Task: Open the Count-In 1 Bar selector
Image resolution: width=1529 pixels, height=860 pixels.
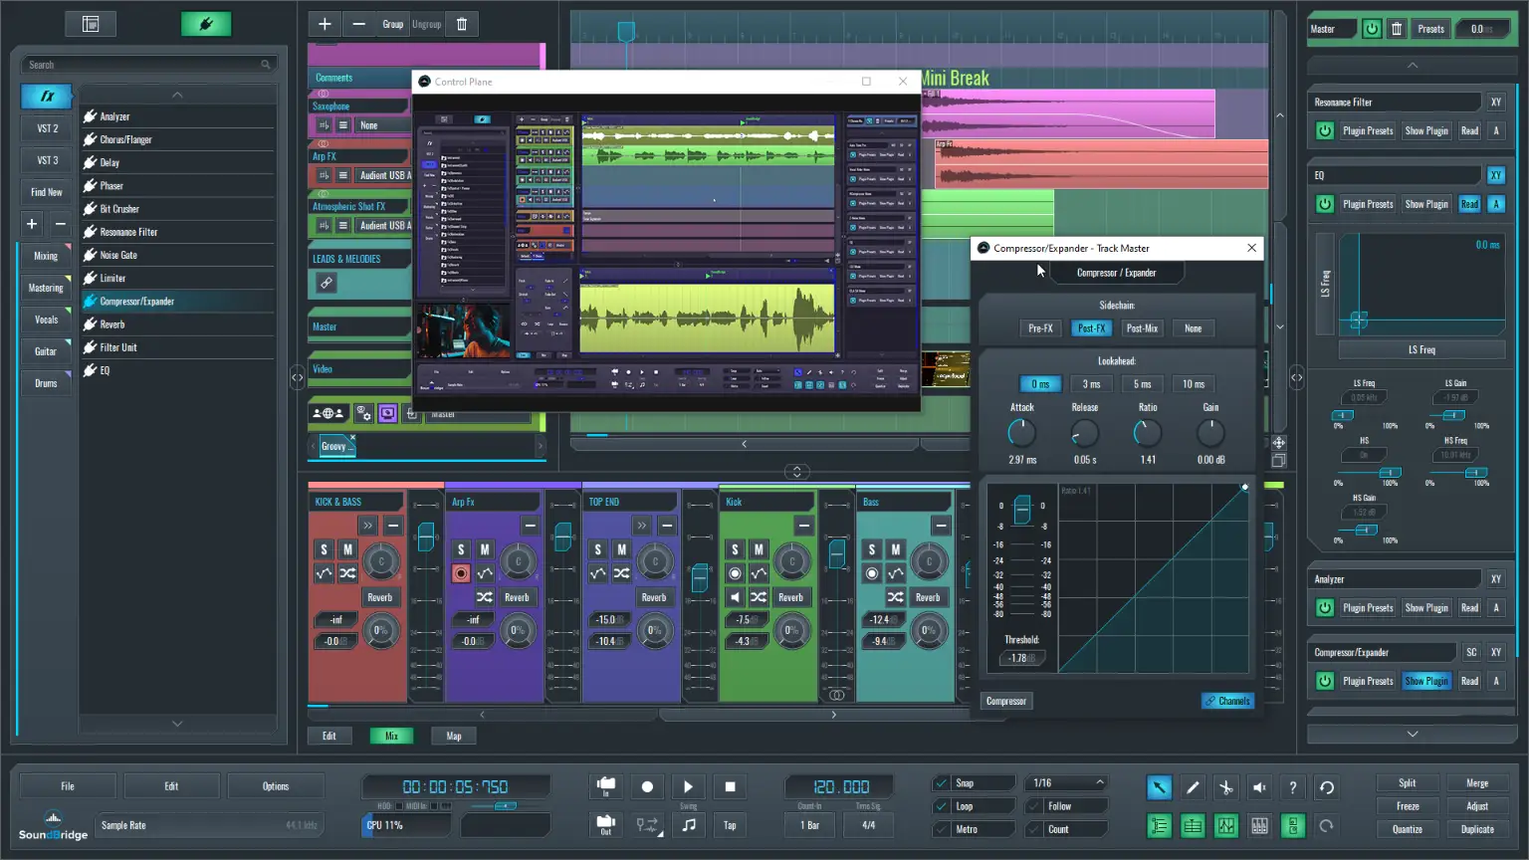Action: click(x=810, y=825)
